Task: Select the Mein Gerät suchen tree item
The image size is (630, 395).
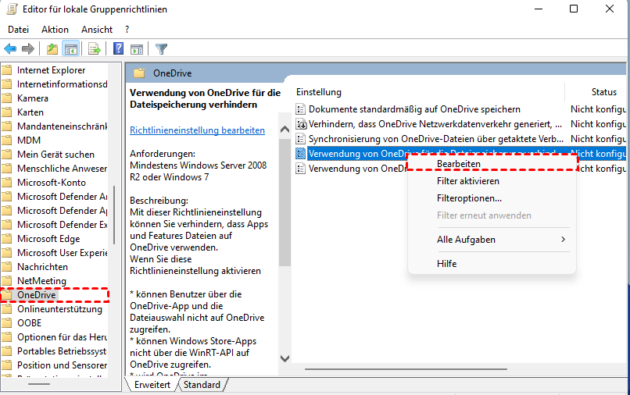Action: (55, 155)
